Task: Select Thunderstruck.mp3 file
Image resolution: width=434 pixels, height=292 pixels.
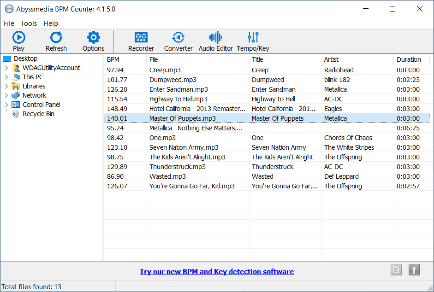Action: [x=267, y=167]
